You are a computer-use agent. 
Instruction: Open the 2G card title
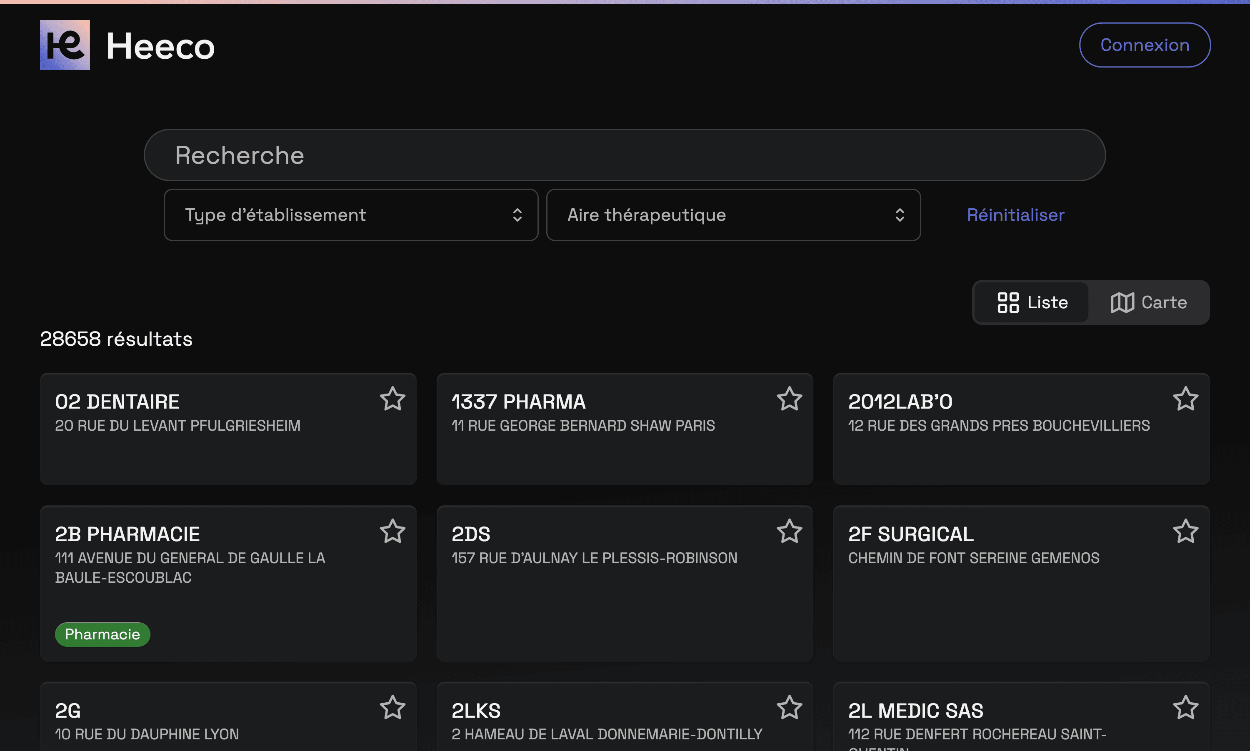[x=68, y=711]
